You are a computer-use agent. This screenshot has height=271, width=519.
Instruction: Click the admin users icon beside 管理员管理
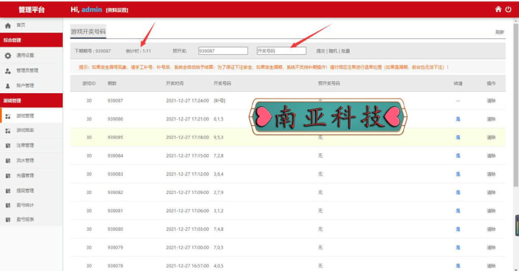pos(8,71)
